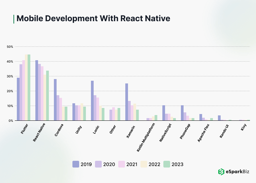Click the '2019' legend text
The width and height of the screenshot is (256, 183).
pyautogui.click(x=86, y=164)
